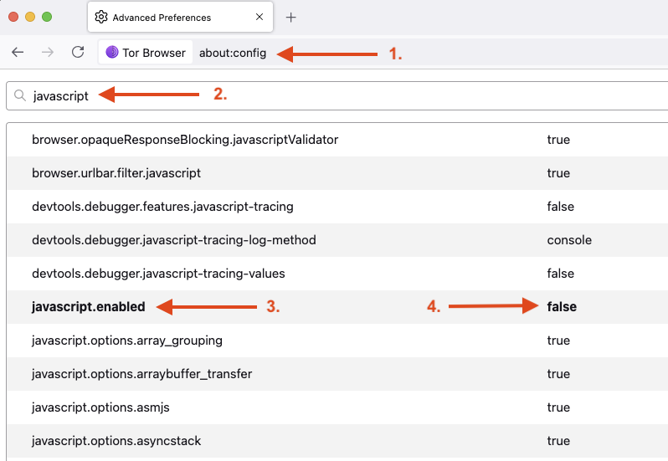Click the Tor Browser identity button
668x461 pixels.
point(146,53)
